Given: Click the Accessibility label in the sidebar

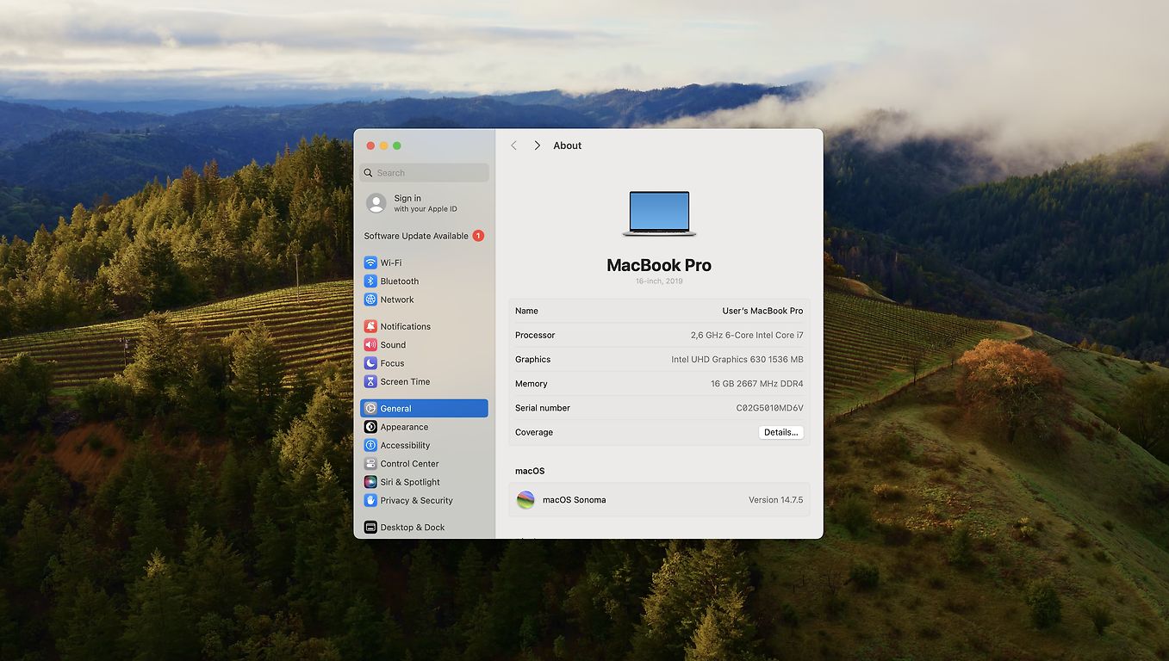Looking at the screenshot, I should [405, 445].
